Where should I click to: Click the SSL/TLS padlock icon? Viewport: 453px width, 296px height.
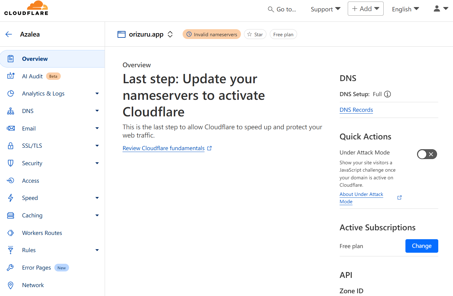coord(11,146)
